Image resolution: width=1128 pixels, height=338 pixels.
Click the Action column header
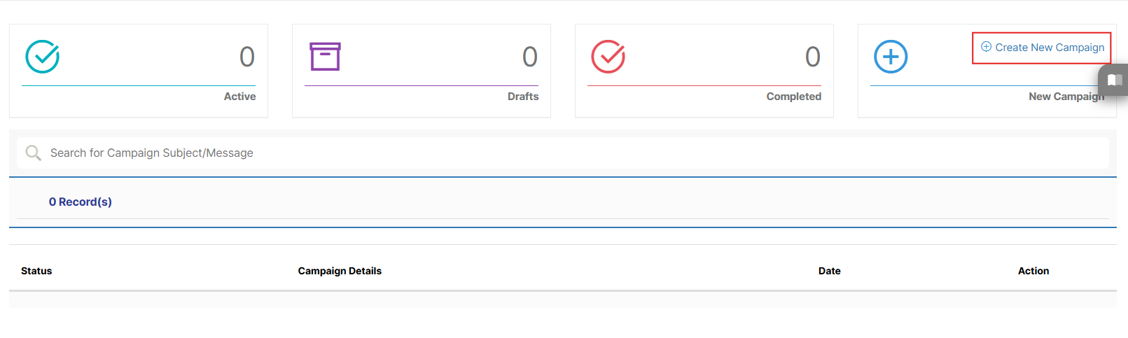[1033, 271]
